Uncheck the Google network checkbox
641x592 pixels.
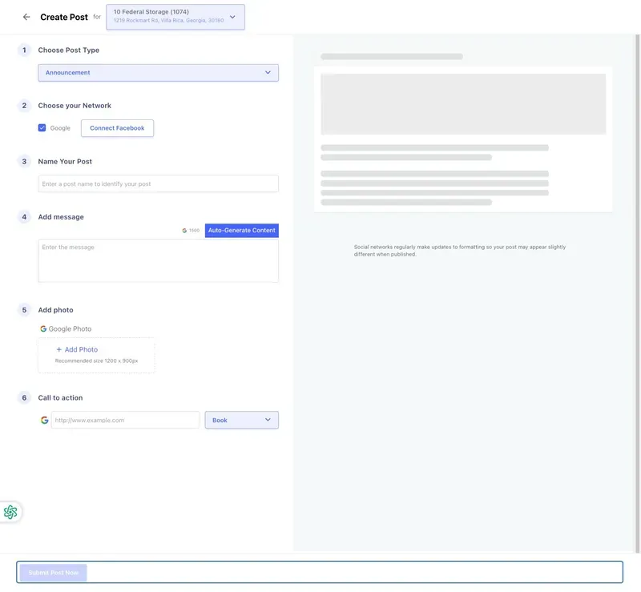(42, 128)
